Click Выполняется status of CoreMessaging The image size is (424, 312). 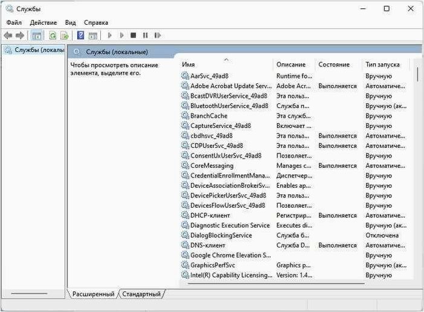point(338,165)
